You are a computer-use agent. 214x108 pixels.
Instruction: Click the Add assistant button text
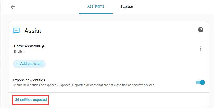[x=31, y=64]
